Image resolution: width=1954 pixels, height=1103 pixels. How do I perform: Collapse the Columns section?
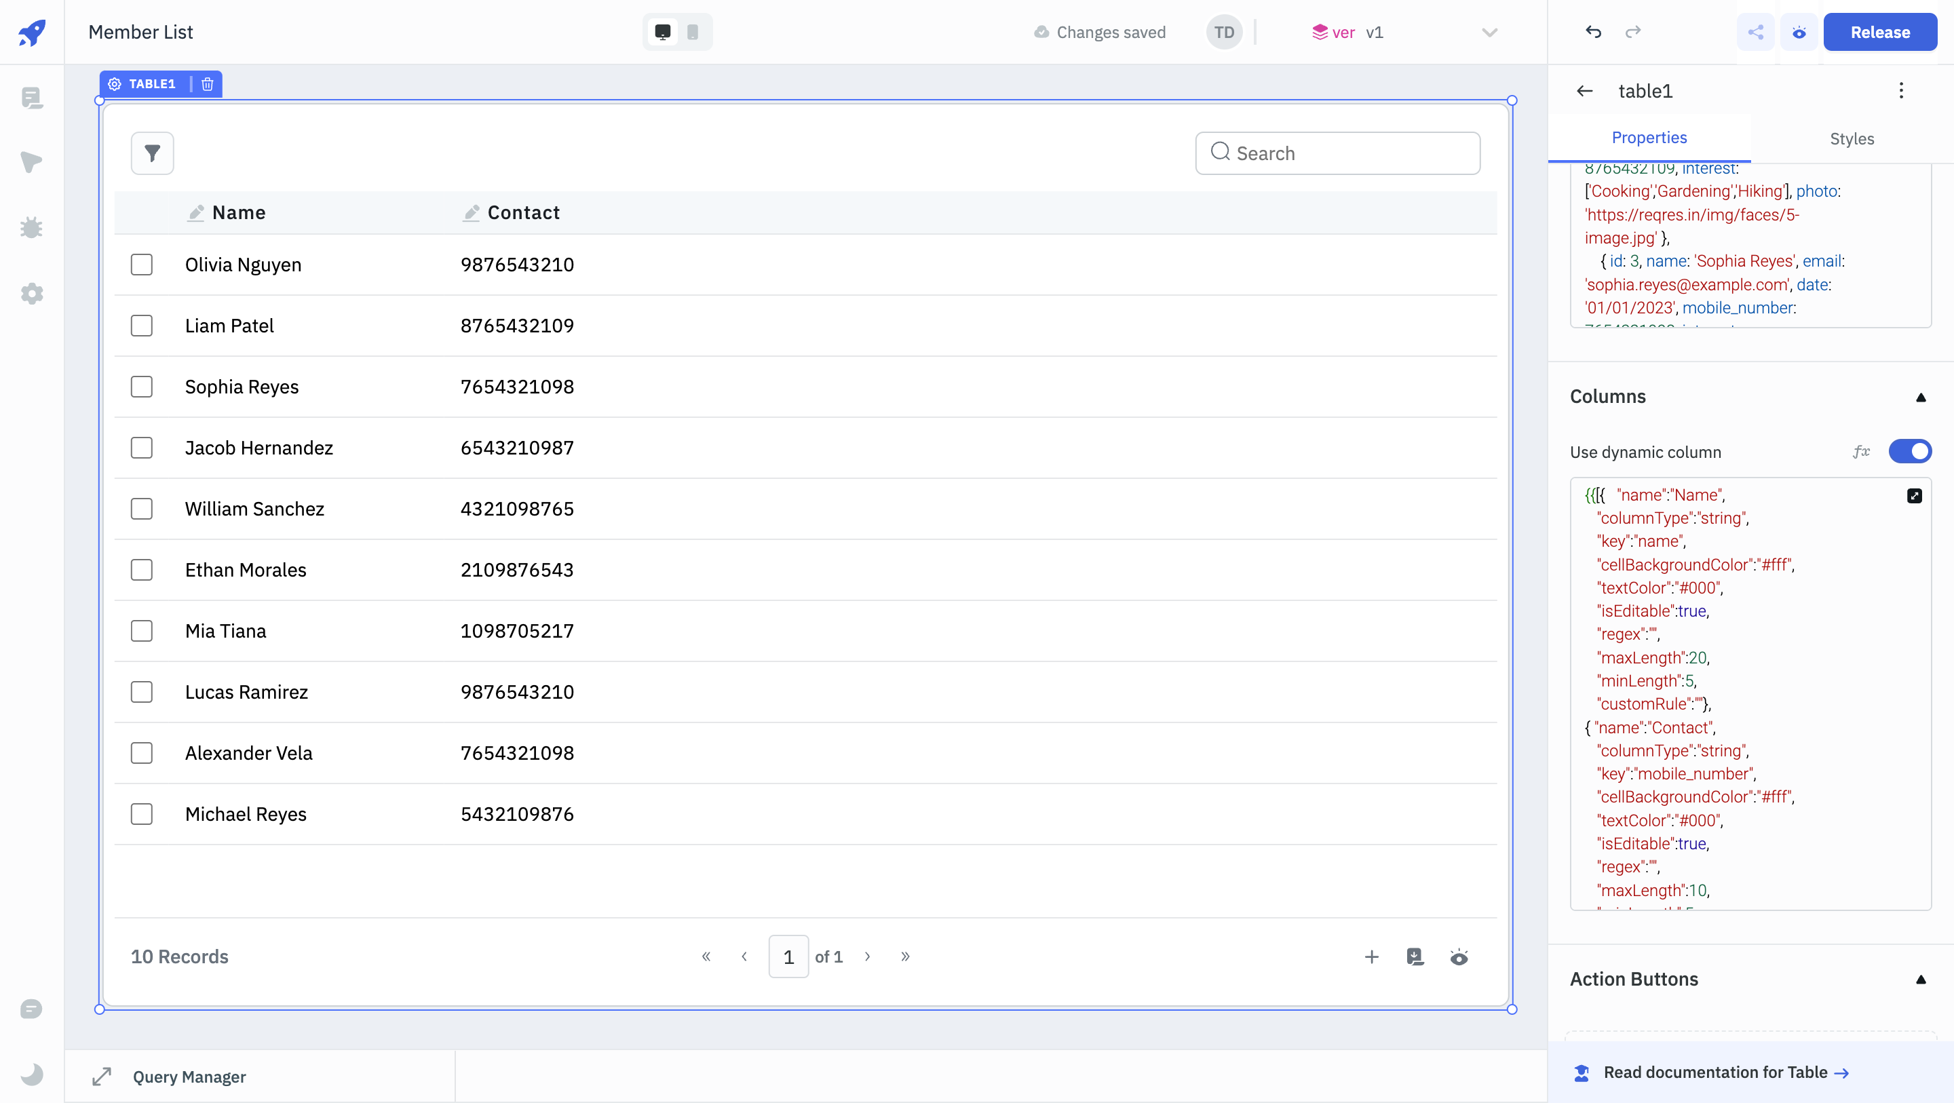(1921, 398)
